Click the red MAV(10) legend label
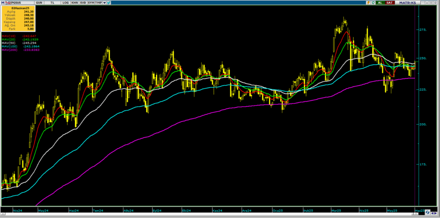Viewport: 440px width, 218px height. [x=8, y=36]
